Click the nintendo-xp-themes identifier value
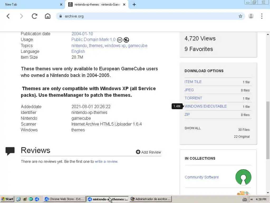Image resolution: width=270 pixels, height=203 pixels. tap(89, 113)
